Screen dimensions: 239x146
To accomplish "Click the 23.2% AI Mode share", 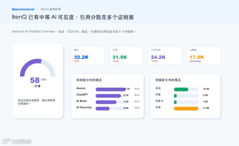I will click(x=137, y=101).
